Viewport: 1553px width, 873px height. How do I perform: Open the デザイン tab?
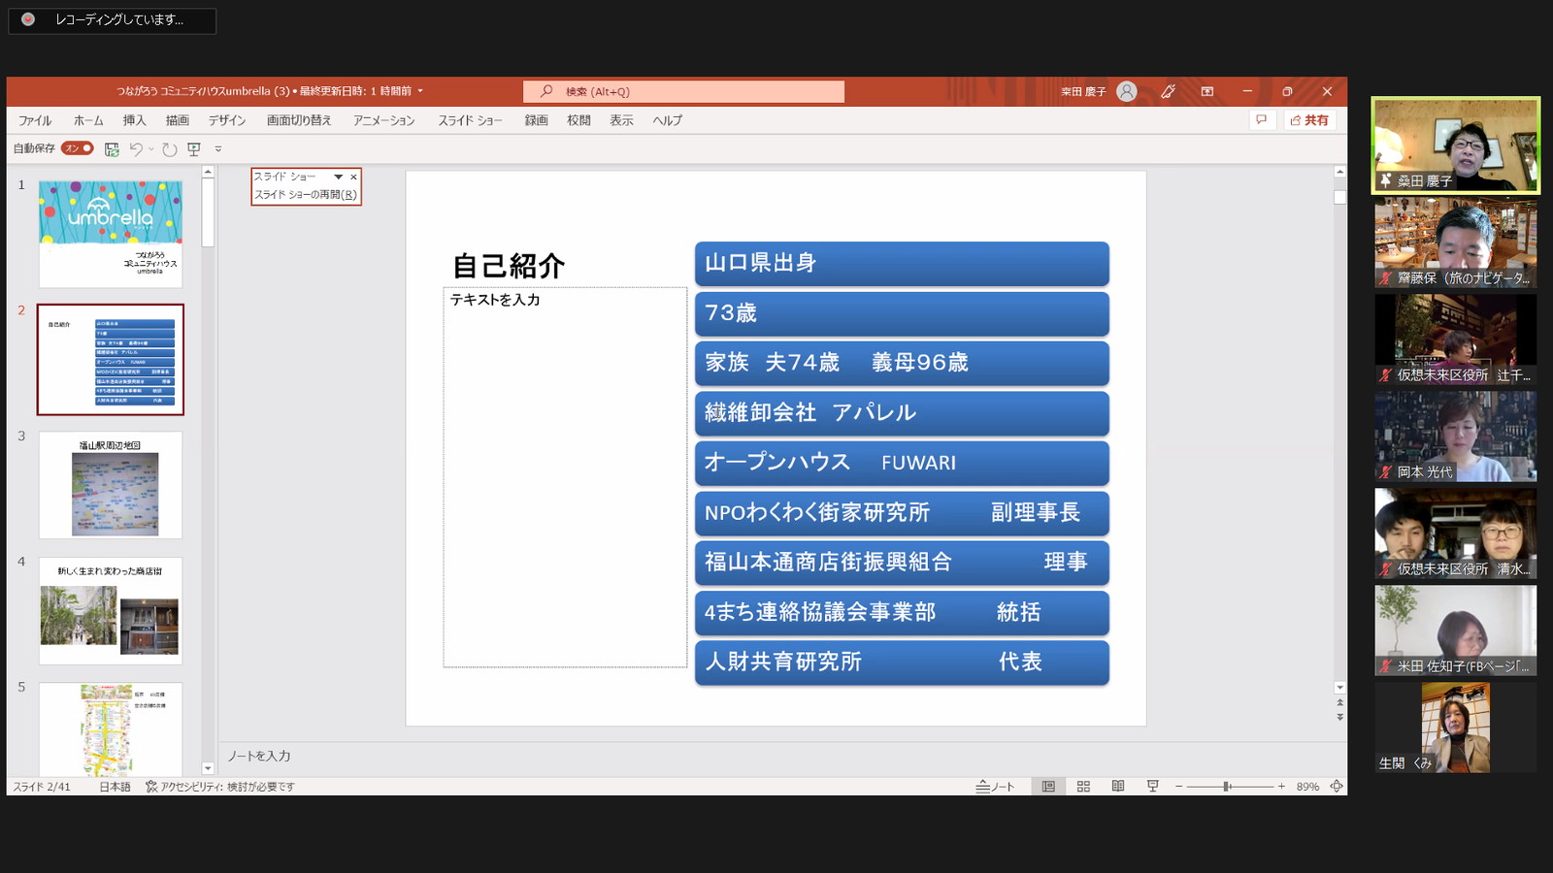(x=227, y=120)
